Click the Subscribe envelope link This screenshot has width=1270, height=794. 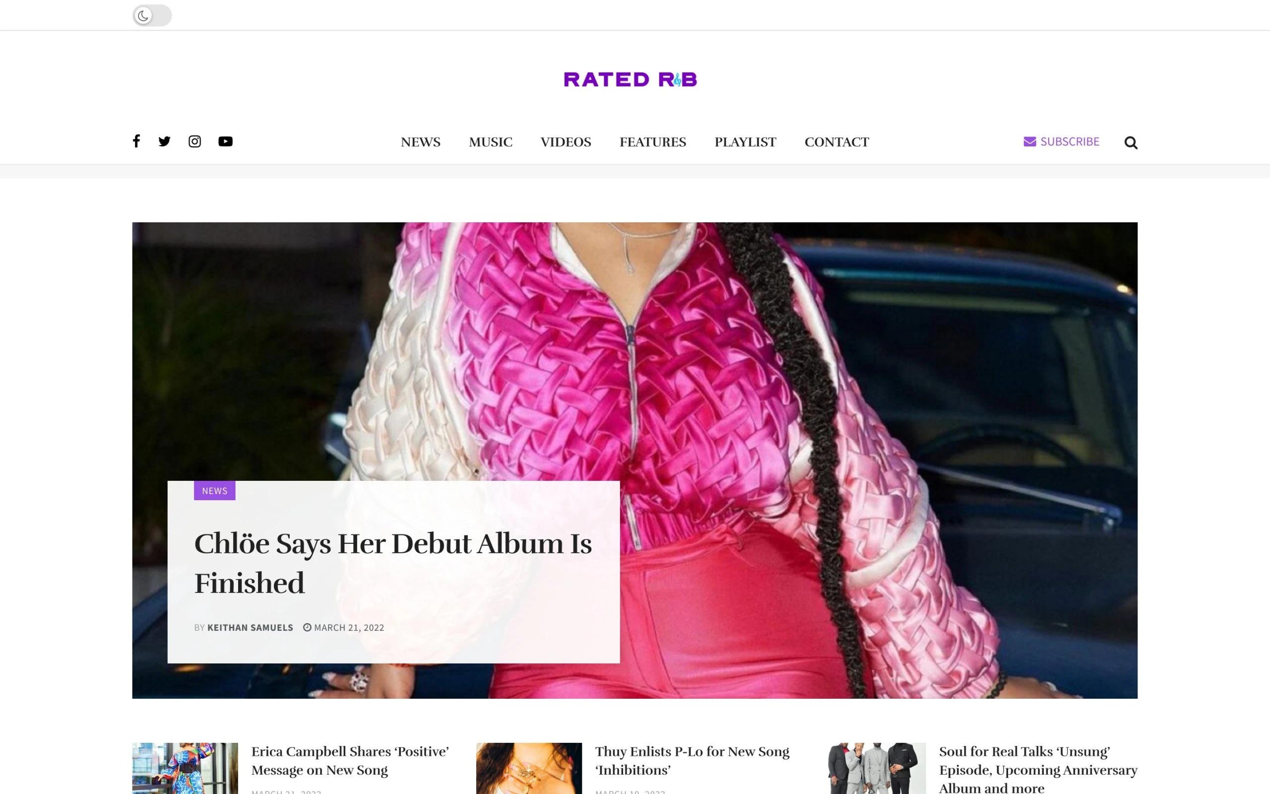(x=1061, y=141)
